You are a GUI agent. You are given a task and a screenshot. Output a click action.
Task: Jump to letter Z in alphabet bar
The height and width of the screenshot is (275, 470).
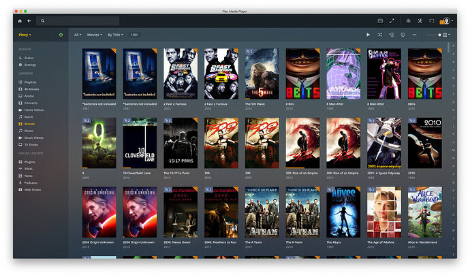click(453, 255)
